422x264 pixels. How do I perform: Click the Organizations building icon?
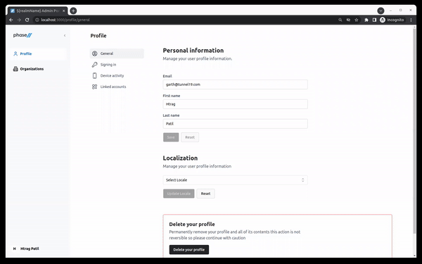tap(15, 69)
